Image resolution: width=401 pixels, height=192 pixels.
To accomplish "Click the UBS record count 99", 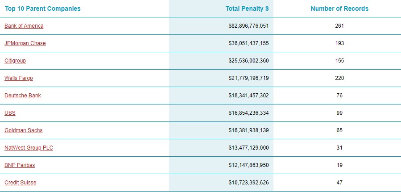I will [x=339, y=113].
